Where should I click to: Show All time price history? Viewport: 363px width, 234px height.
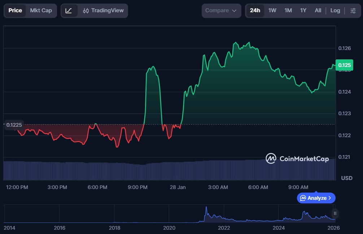click(x=318, y=11)
